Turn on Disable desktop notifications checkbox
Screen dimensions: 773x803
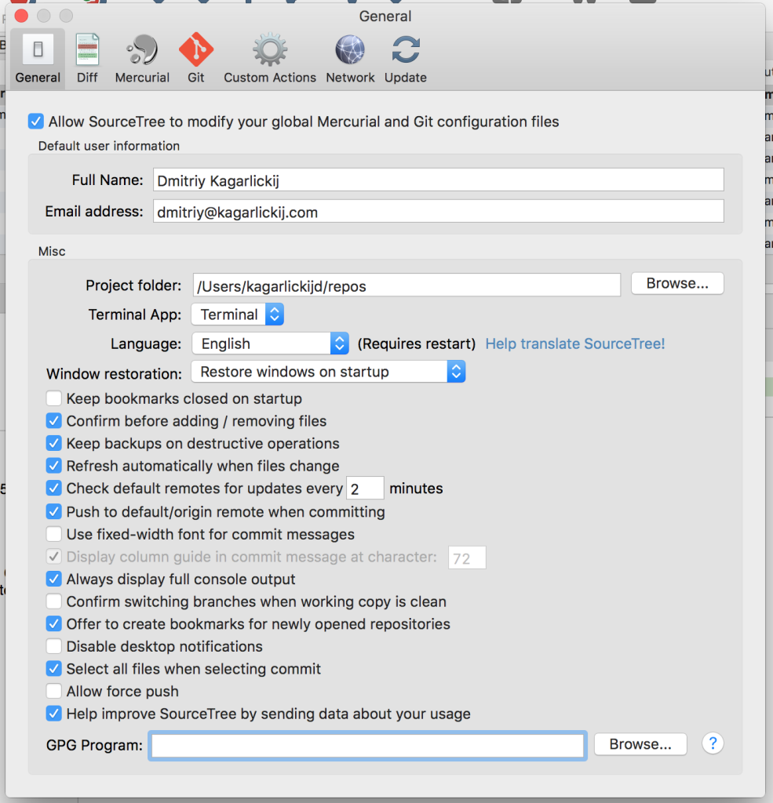tap(54, 646)
